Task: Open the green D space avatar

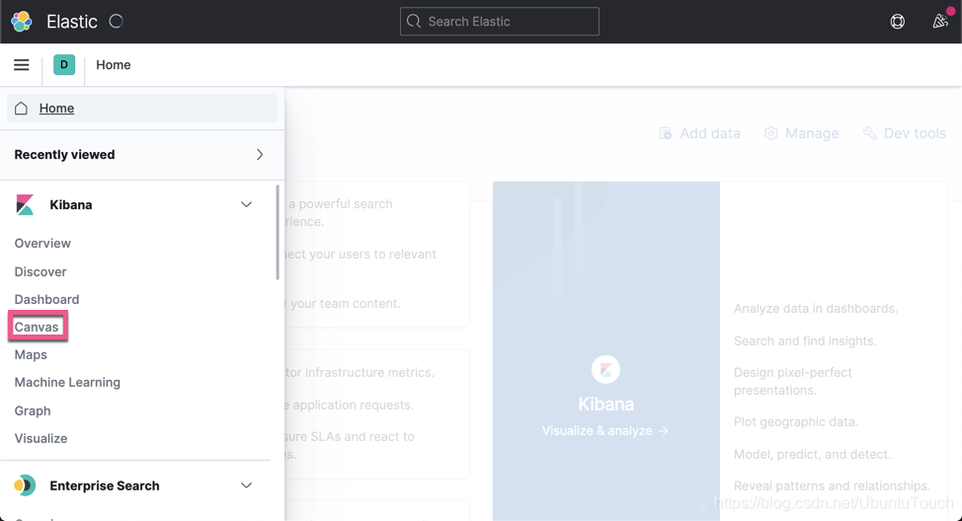Action: pos(64,64)
